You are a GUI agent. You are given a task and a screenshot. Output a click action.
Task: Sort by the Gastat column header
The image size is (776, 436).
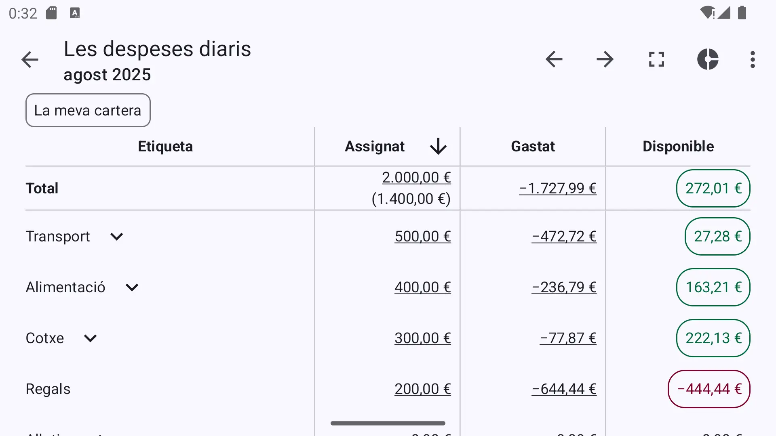pyautogui.click(x=533, y=146)
